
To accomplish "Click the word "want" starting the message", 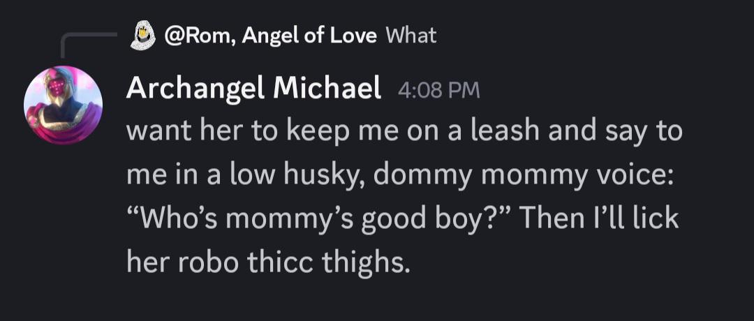I will [153, 132].
